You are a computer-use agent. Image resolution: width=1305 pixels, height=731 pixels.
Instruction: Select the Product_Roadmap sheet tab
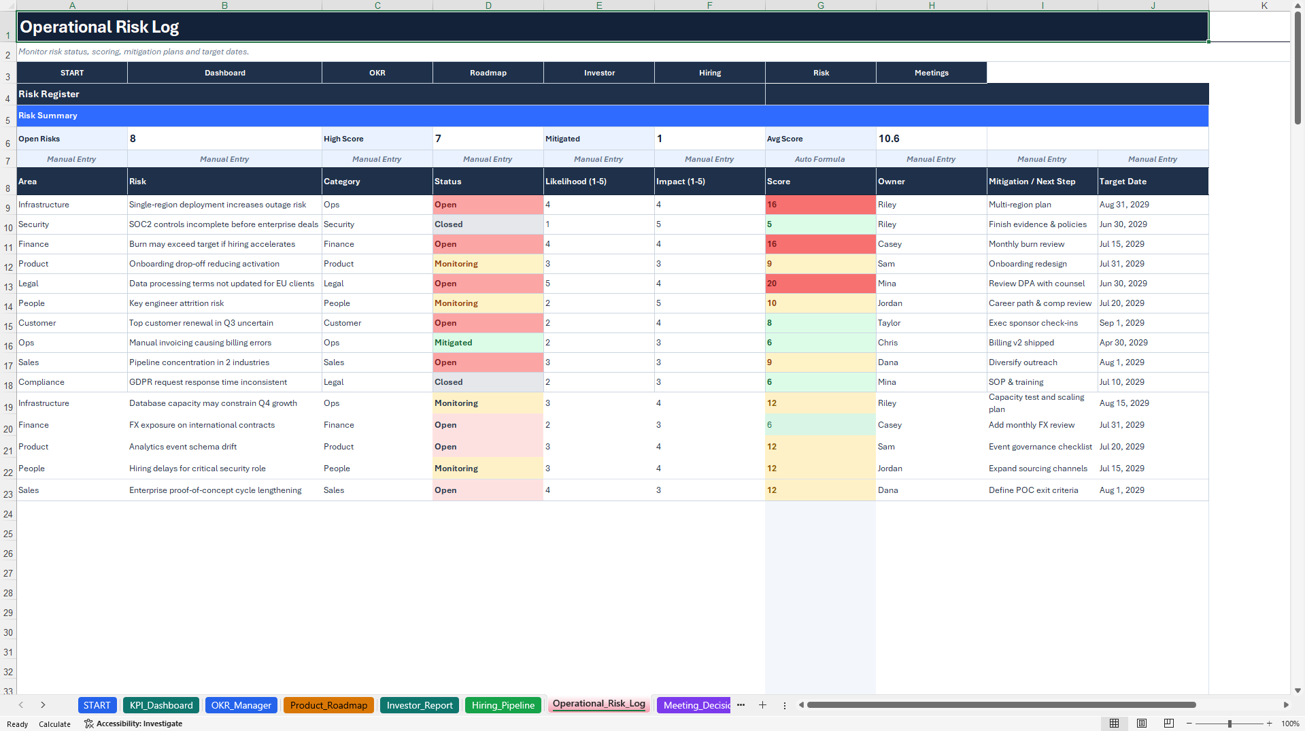click(328, 705)
